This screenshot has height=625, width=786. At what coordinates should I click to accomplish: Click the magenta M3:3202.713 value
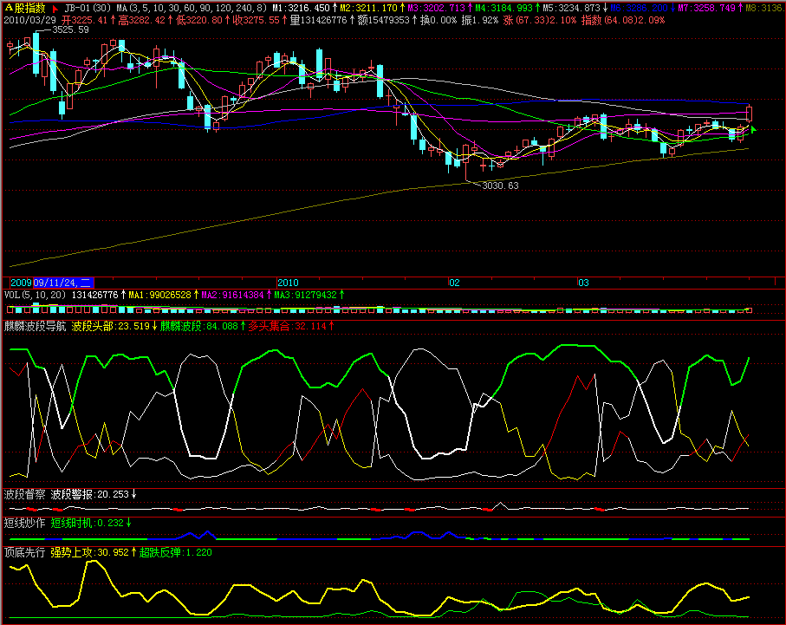point(436,9)
